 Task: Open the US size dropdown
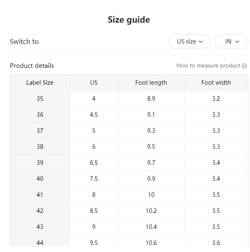tap(189, 42)
